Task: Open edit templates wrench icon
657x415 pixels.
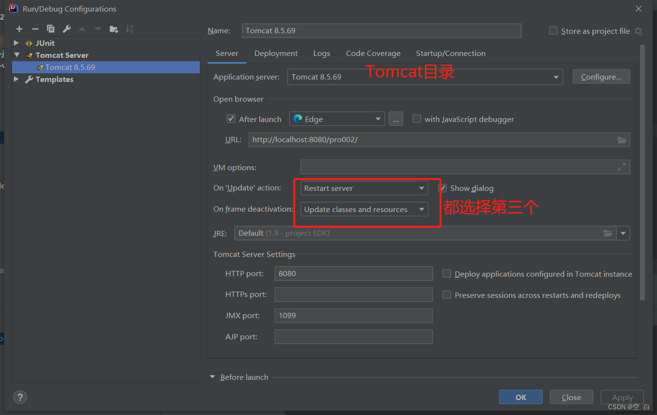Action: [x=67, y=29]
